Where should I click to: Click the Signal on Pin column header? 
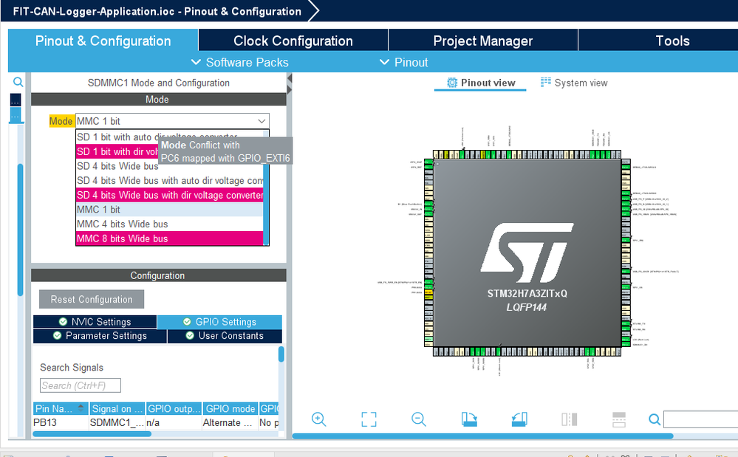[117, 408]
